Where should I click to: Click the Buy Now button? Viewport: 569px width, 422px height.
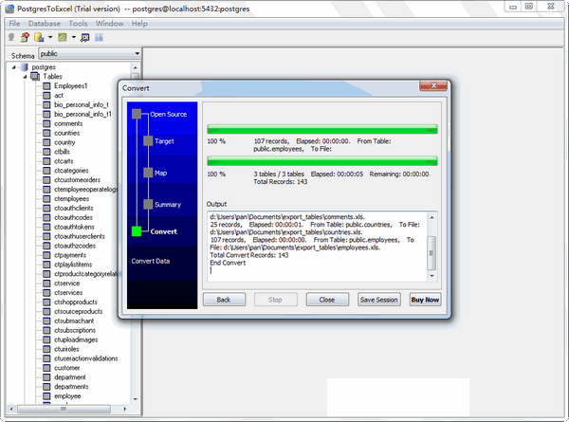425,300
